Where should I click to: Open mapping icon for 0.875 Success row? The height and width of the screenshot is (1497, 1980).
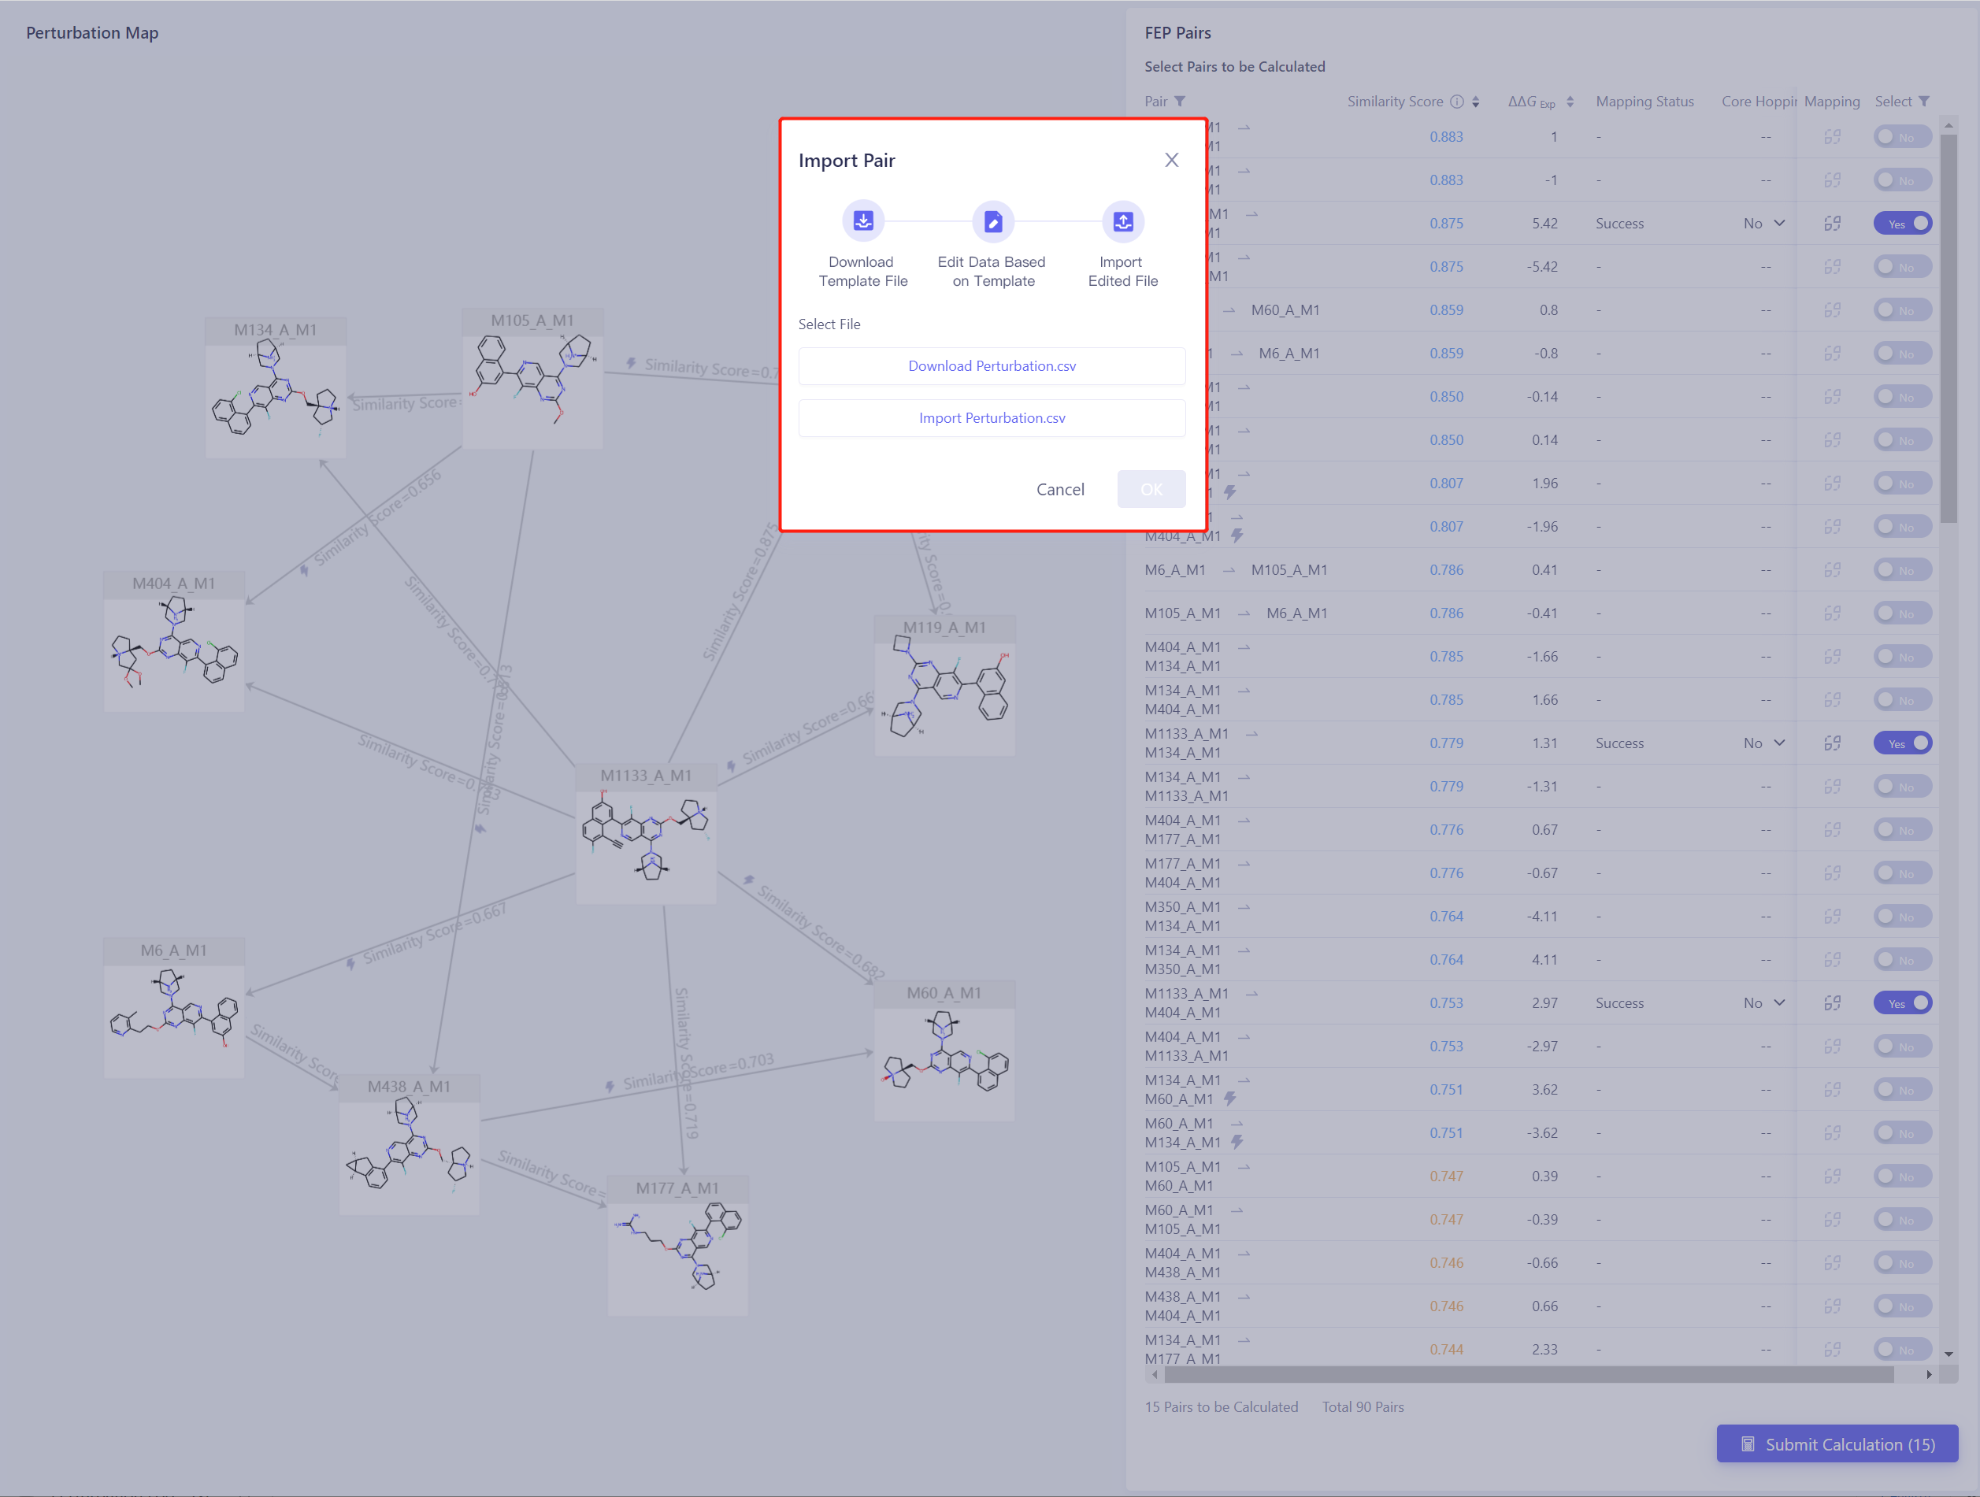click(x=1832, y=224)
